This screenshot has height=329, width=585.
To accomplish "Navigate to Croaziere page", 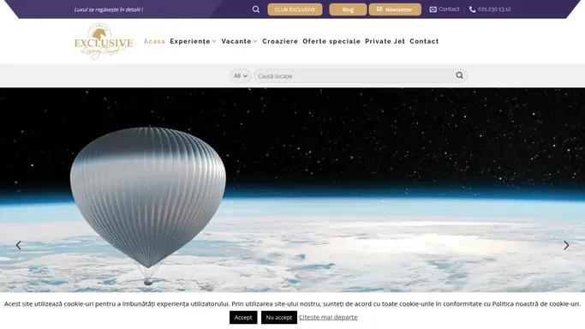I will coord(280,41).
